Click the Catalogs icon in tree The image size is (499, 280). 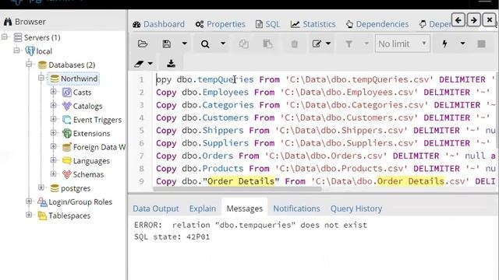click(67, 106)
